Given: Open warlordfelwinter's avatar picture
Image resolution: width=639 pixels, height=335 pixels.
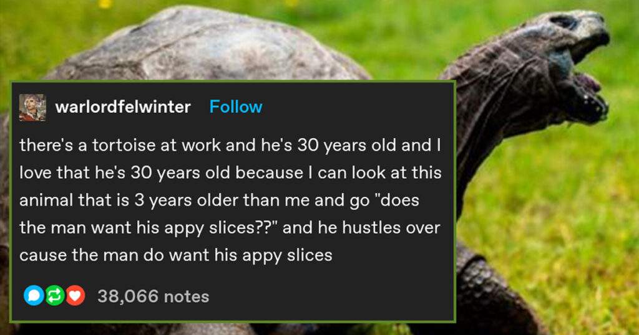Looking at the screenshot, I should (x=32, y=107).
